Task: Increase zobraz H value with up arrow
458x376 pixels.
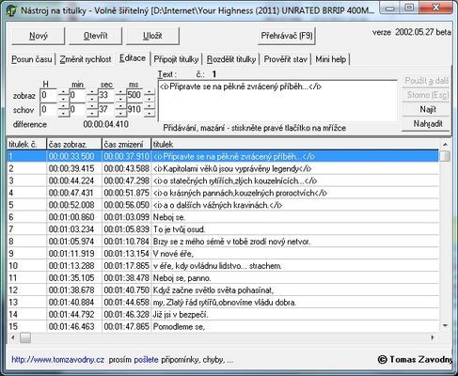Action: tap(63, 92)
